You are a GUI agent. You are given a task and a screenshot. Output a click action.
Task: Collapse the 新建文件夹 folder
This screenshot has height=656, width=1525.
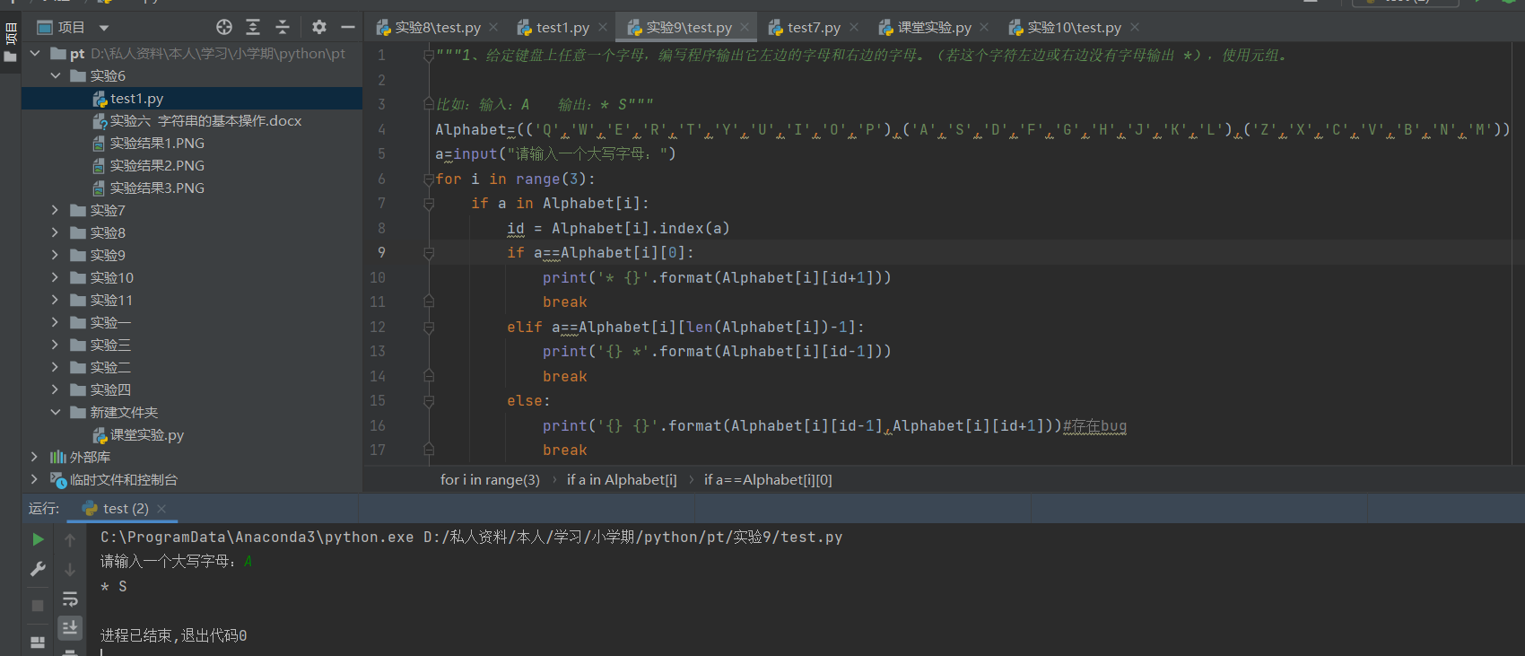(x=56, y=412)
